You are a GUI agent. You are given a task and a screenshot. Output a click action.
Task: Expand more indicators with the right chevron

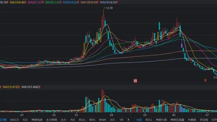click(x=128, y=120)
